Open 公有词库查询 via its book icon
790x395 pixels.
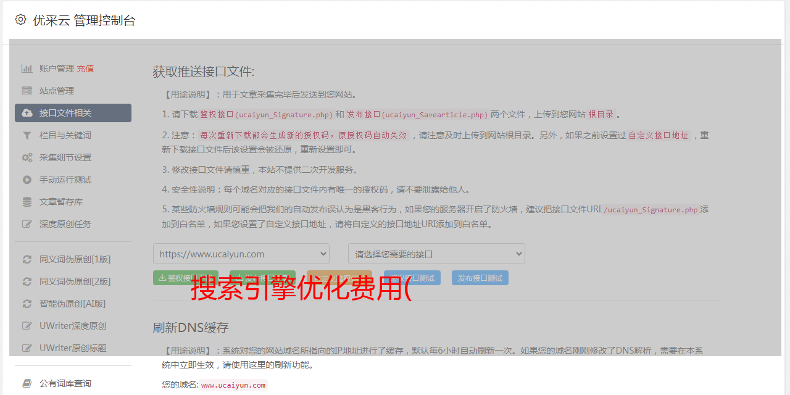tap(27, 383)
